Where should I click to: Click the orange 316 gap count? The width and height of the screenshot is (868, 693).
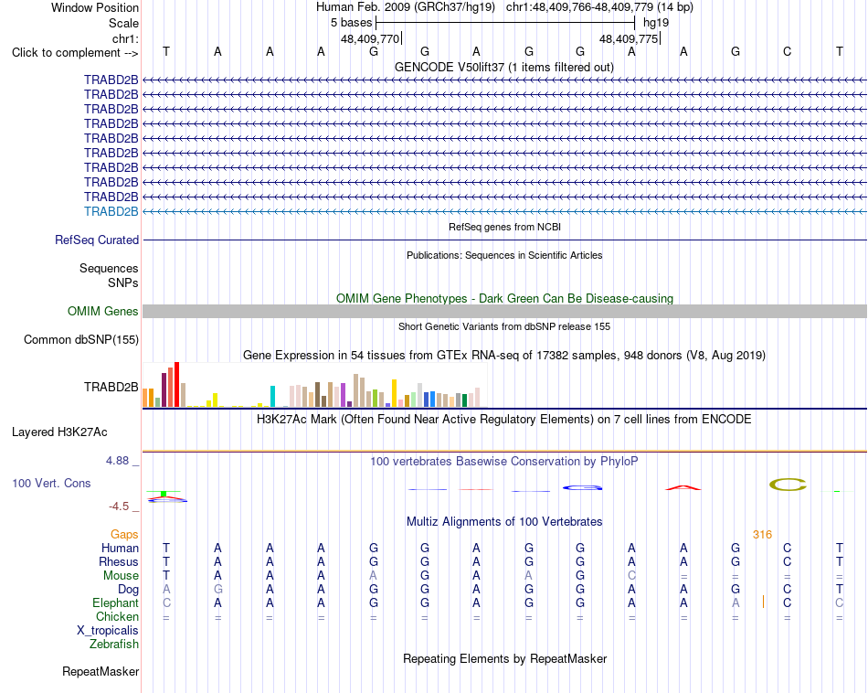pyautogui.click(x=762, y=535)
